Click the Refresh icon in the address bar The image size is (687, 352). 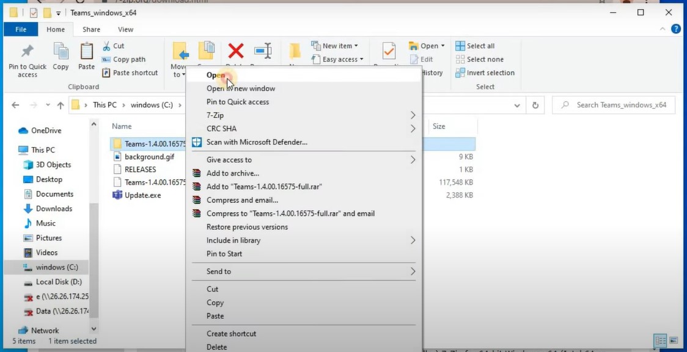click(536, 104)
